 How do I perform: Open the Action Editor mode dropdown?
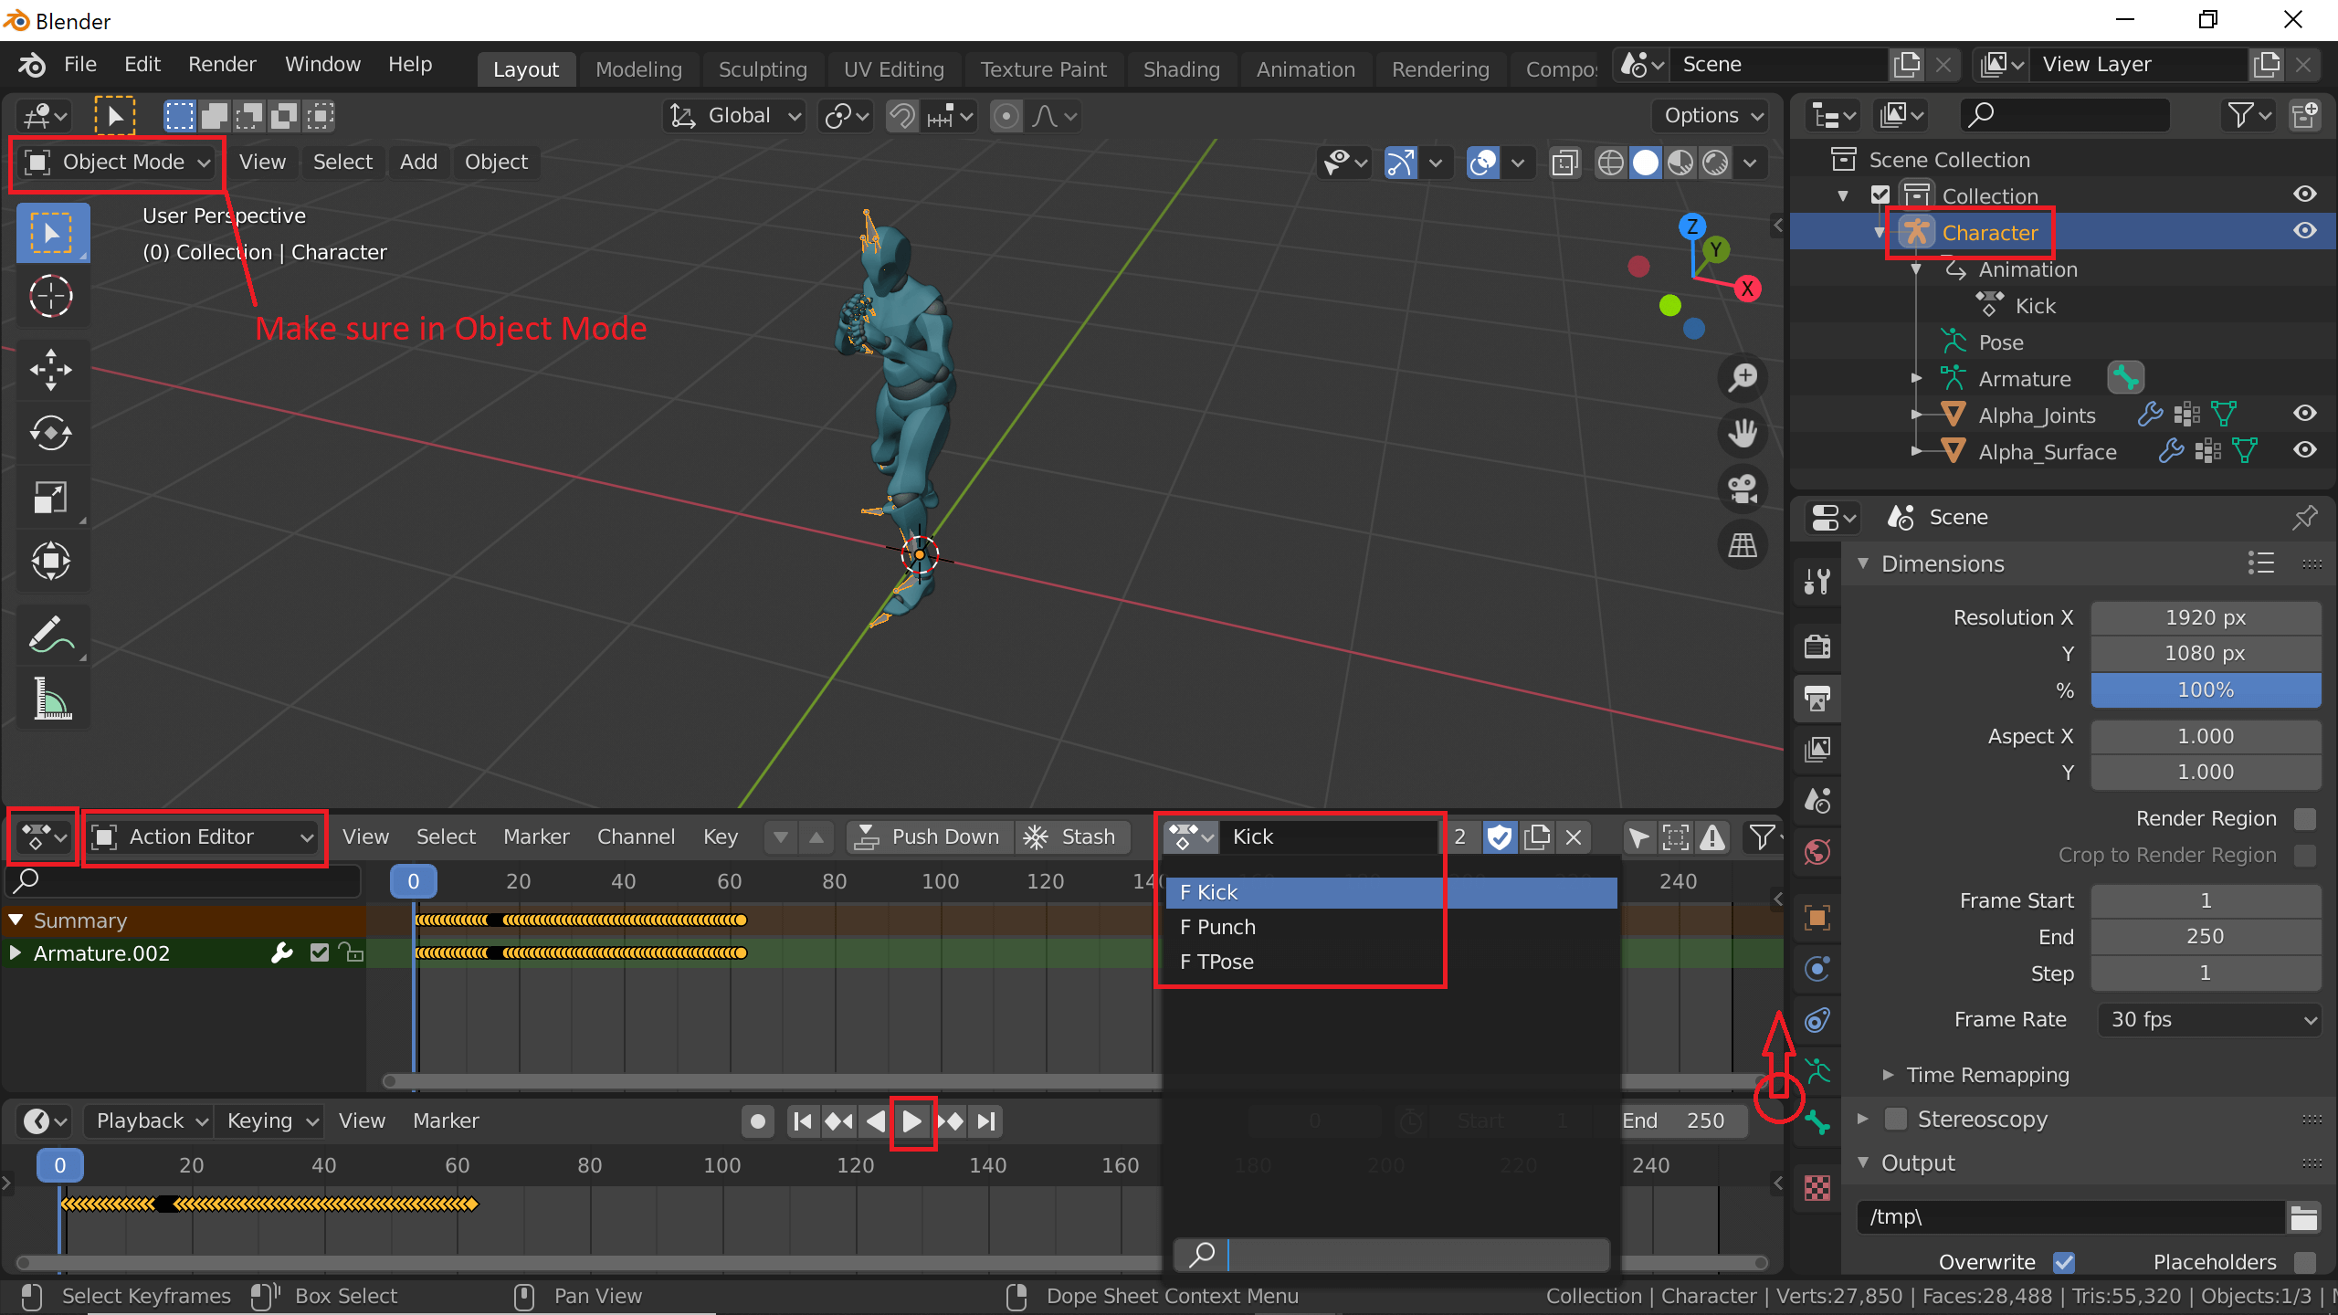click(205, 836)
